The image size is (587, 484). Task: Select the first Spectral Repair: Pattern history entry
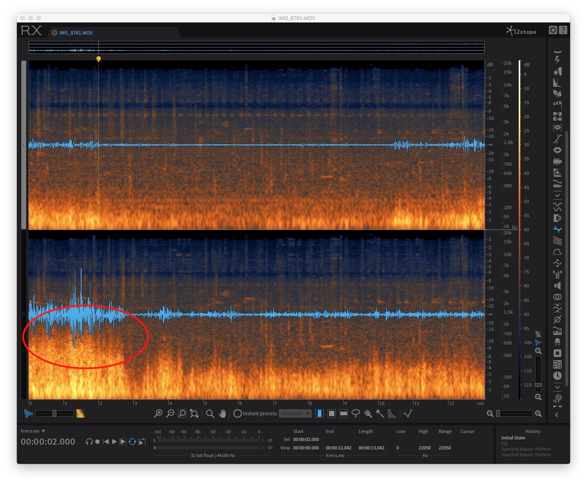click(x=526, y=449)
